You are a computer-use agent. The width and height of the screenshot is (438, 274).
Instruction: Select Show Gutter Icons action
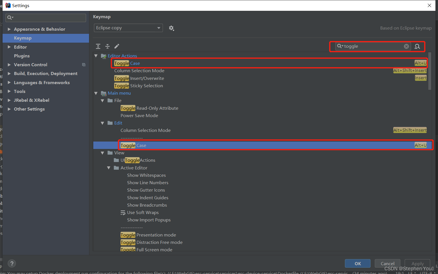click(146, 190)
